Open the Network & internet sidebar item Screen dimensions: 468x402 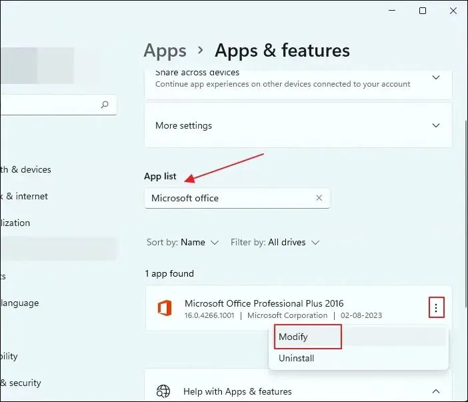pyautogui.click(x=24, y=196)
